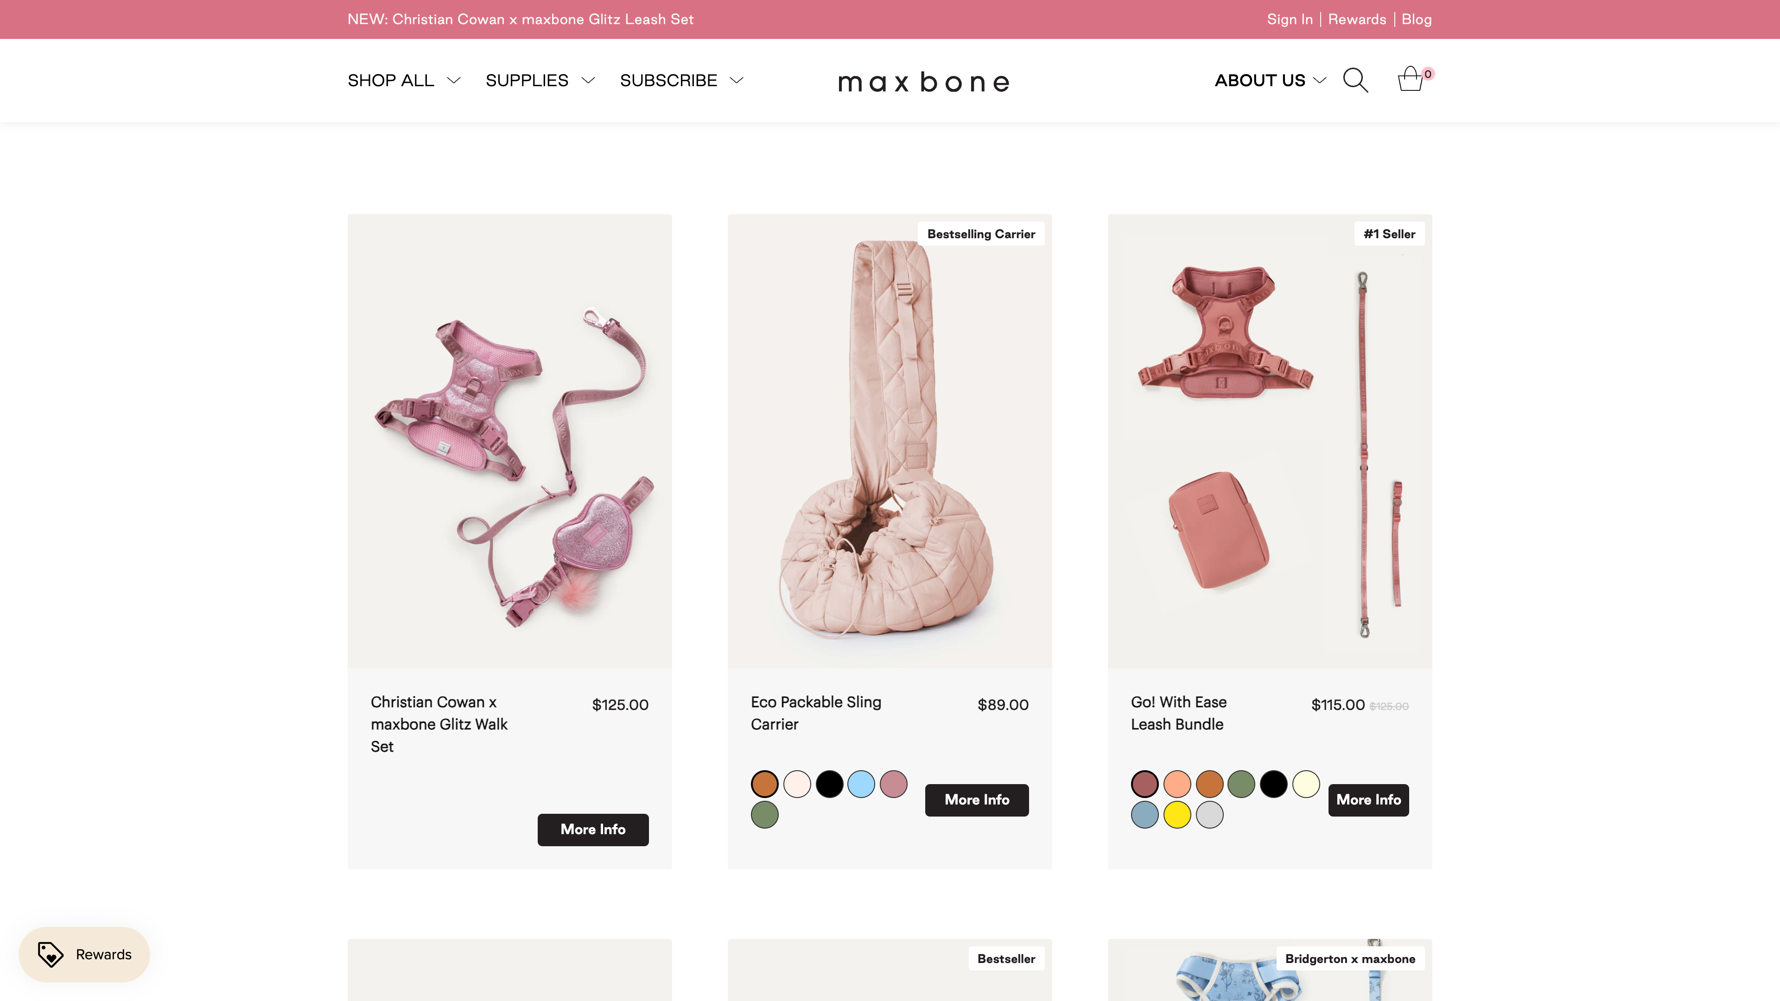Click the Christian Cowan leash set announcement banner
This screenshot has height=1001, width=1780.
(x=521, y=19)
